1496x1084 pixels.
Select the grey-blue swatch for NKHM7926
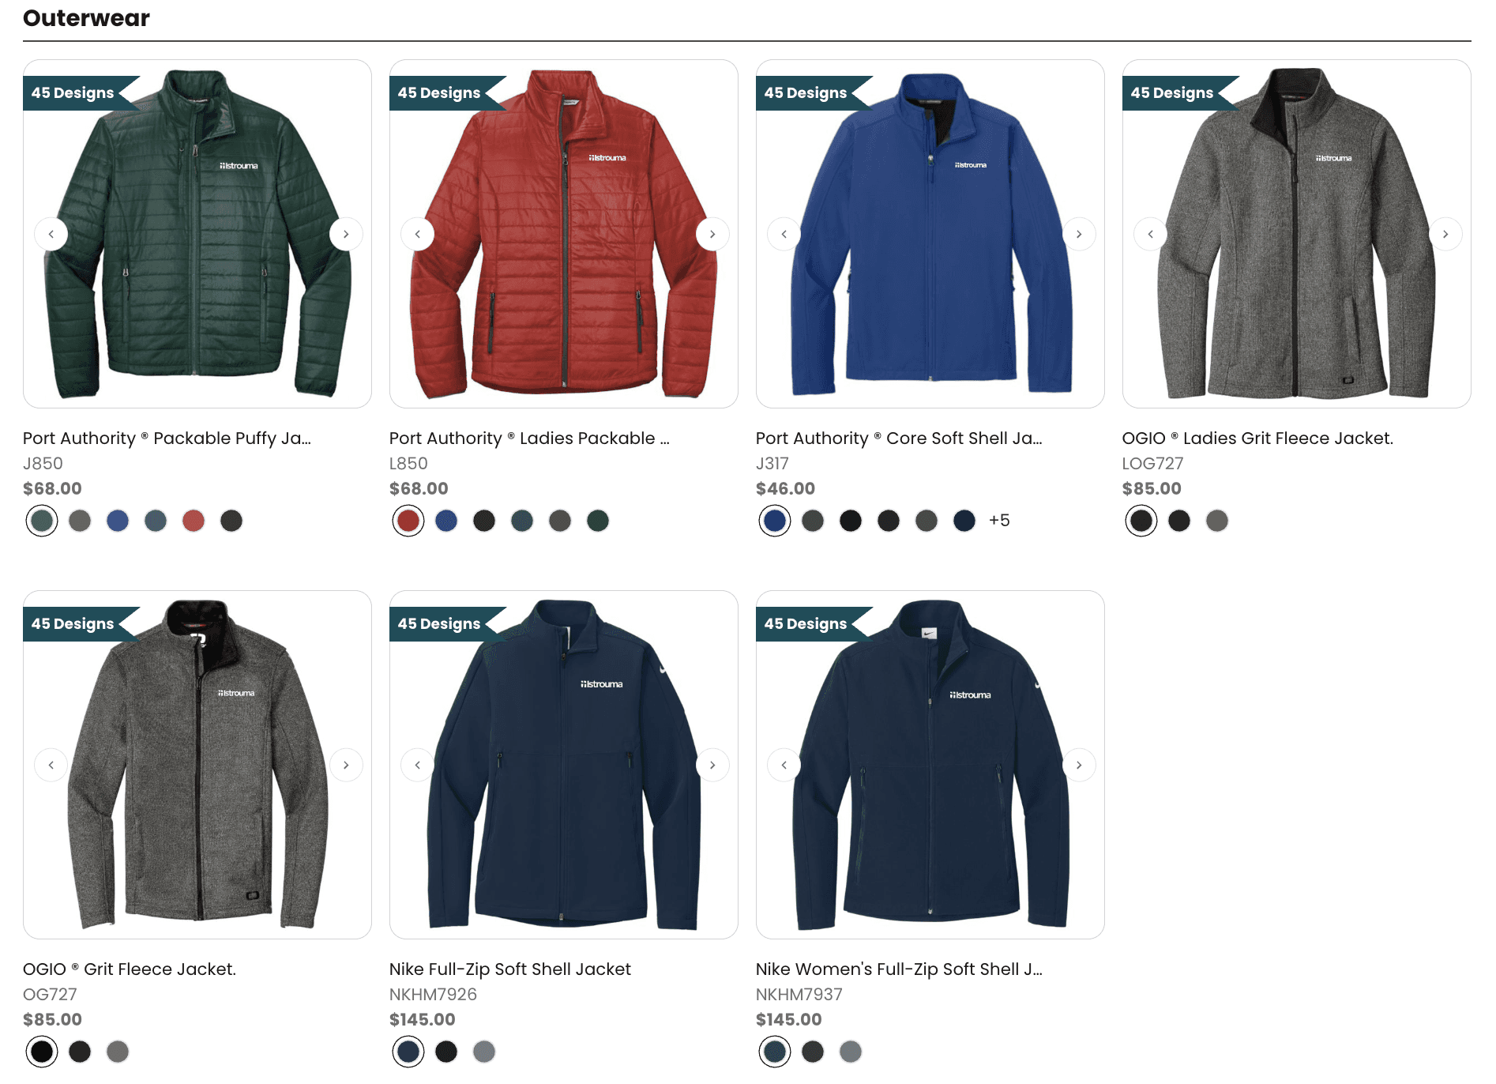(484, 1052)
